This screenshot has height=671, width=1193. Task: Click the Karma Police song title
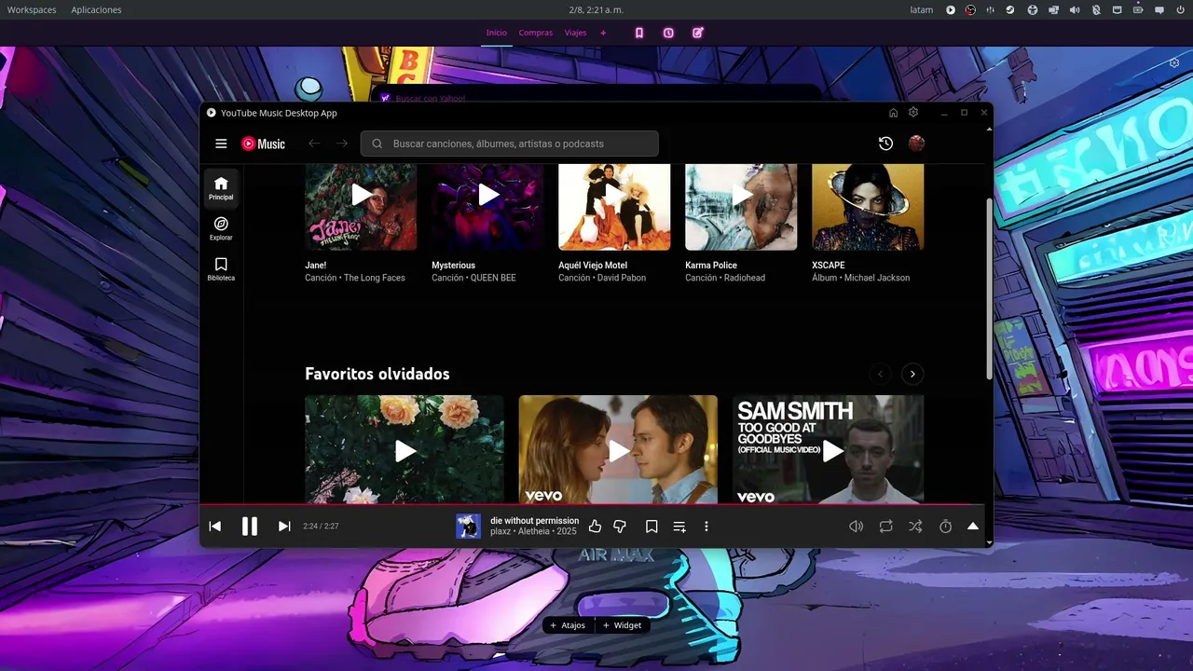pyautogui.click(x=711, y=266)
